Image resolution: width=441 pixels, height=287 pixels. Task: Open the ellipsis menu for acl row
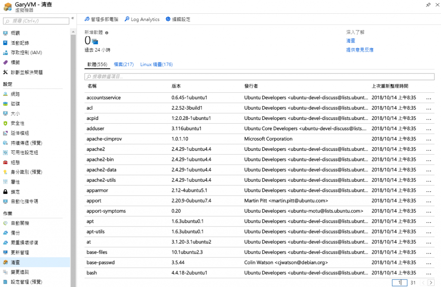pos(429,108)
